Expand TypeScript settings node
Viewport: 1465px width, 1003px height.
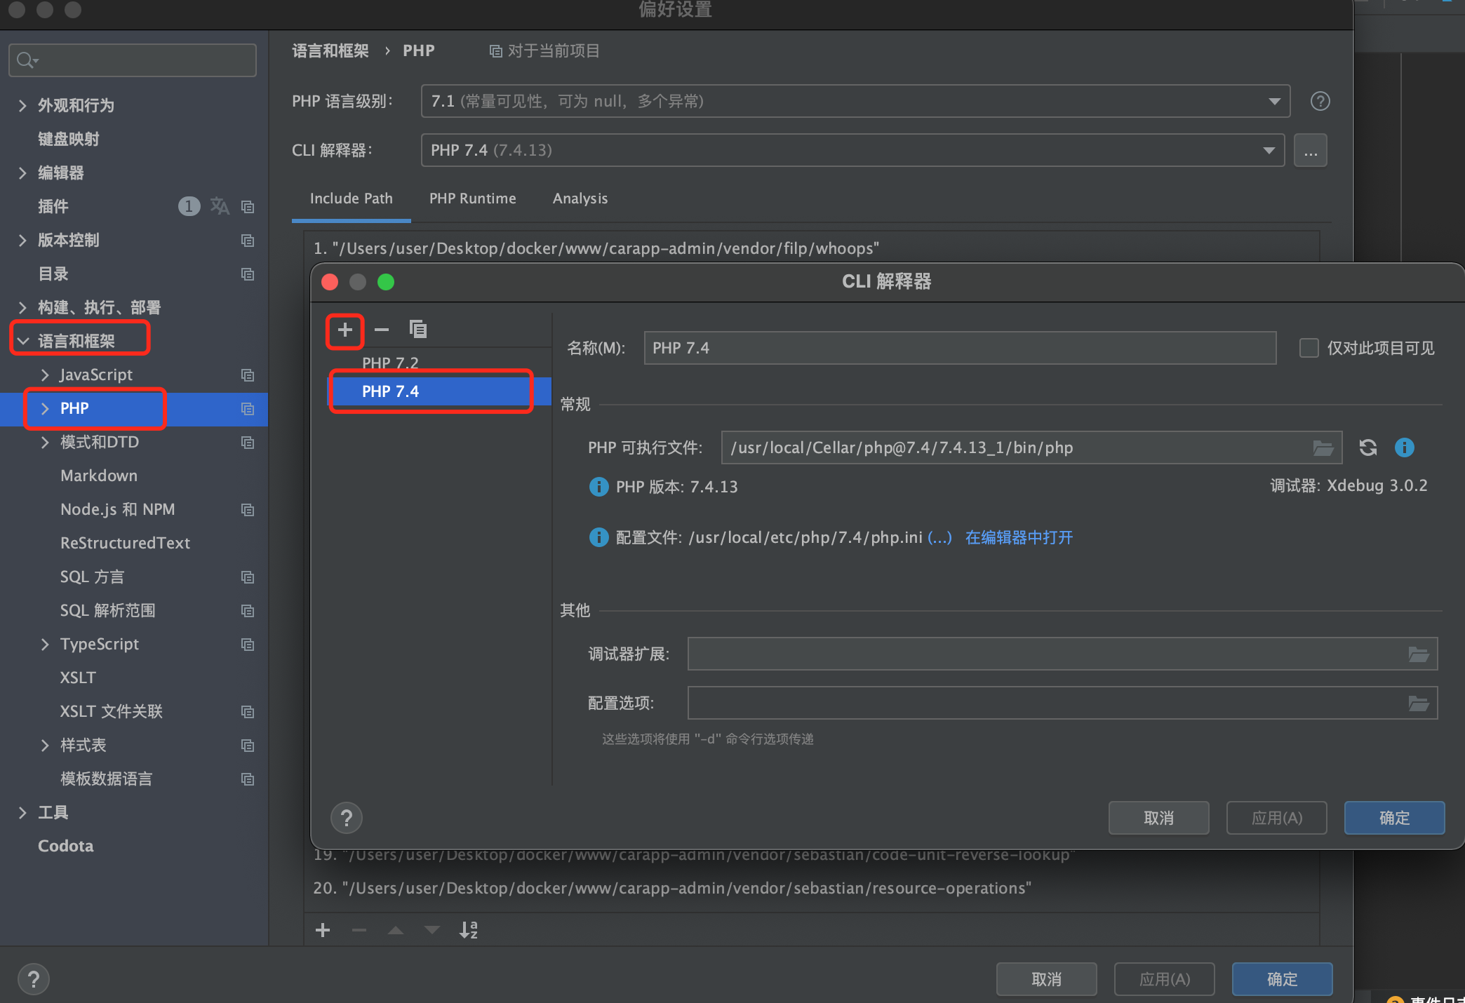click(x=45, y=644)
